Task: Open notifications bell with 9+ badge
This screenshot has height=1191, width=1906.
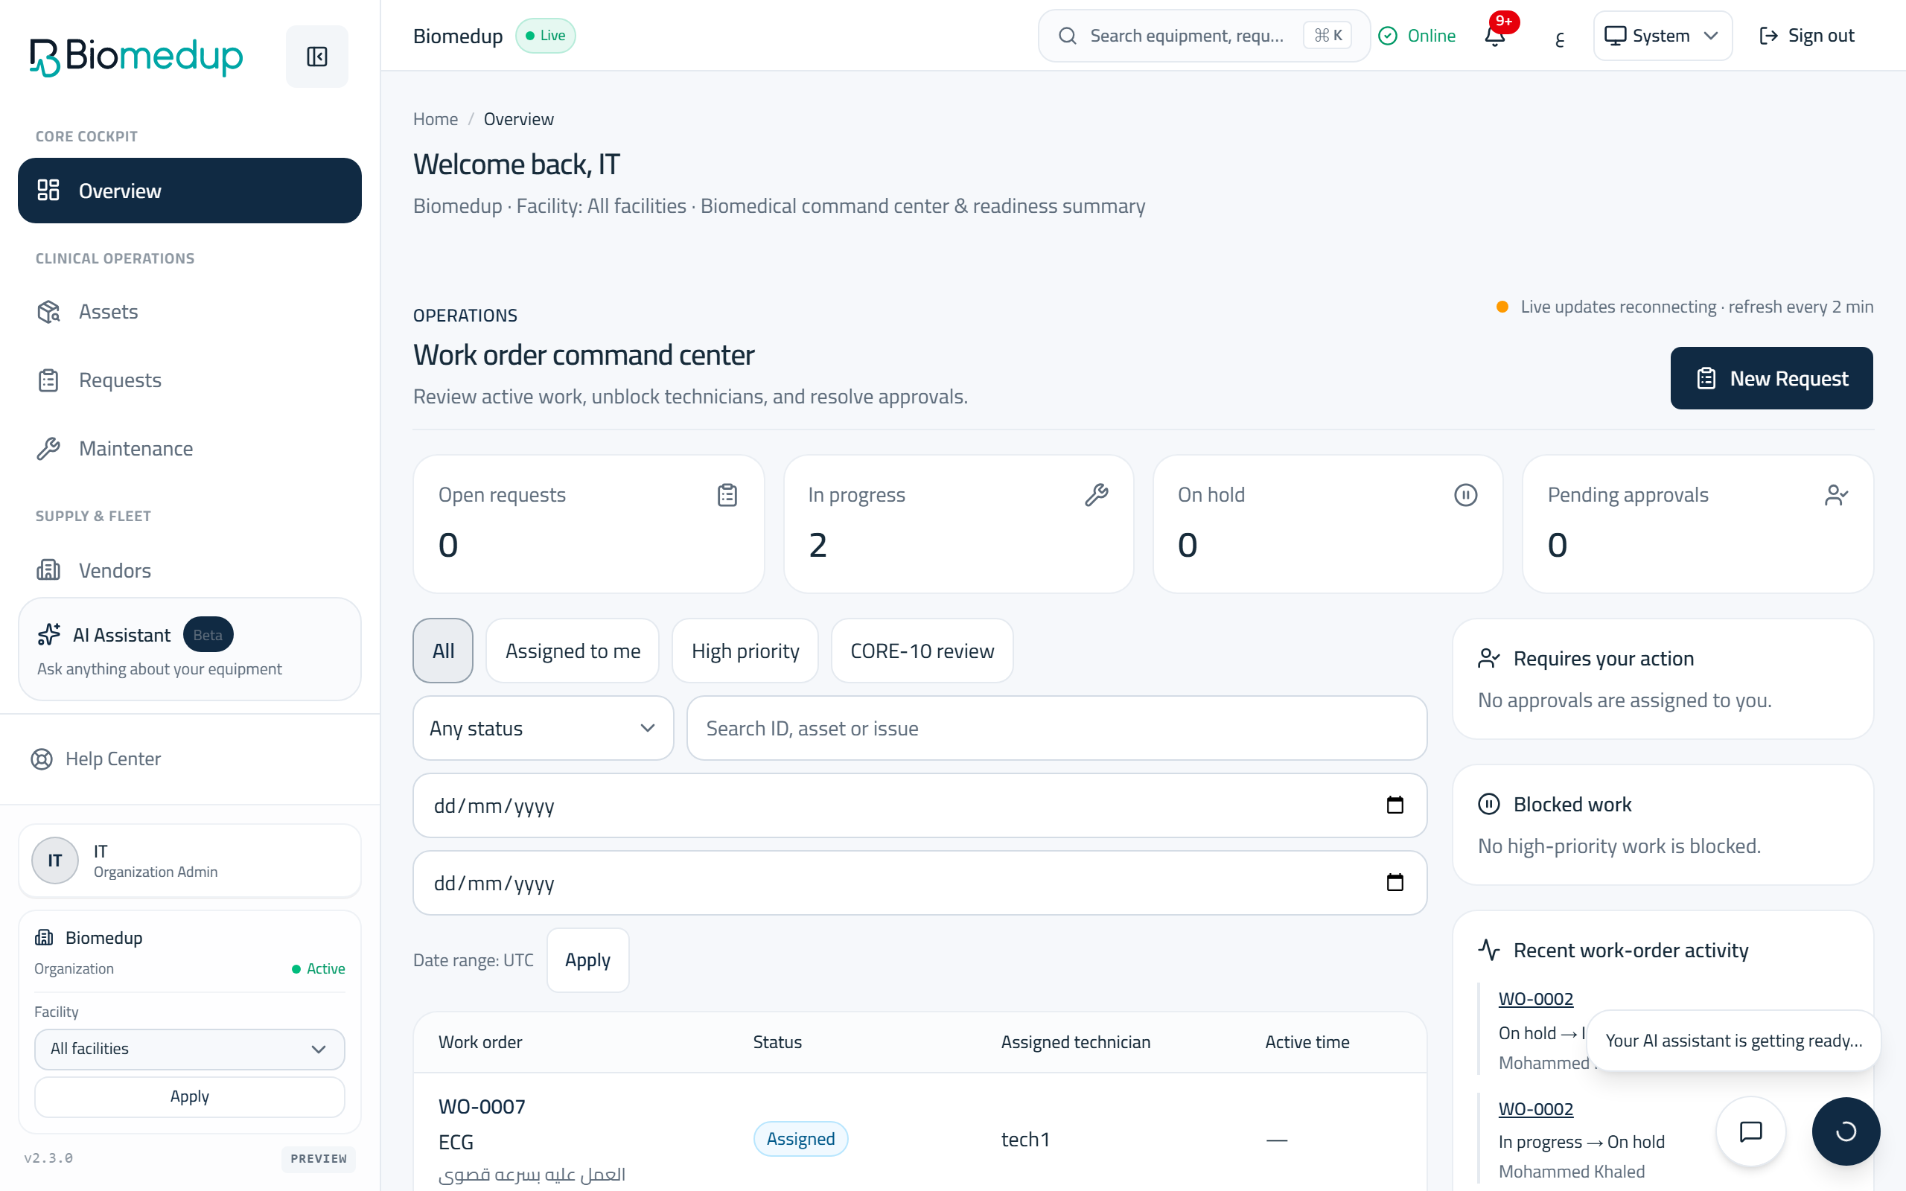Action: point(1496,36)
